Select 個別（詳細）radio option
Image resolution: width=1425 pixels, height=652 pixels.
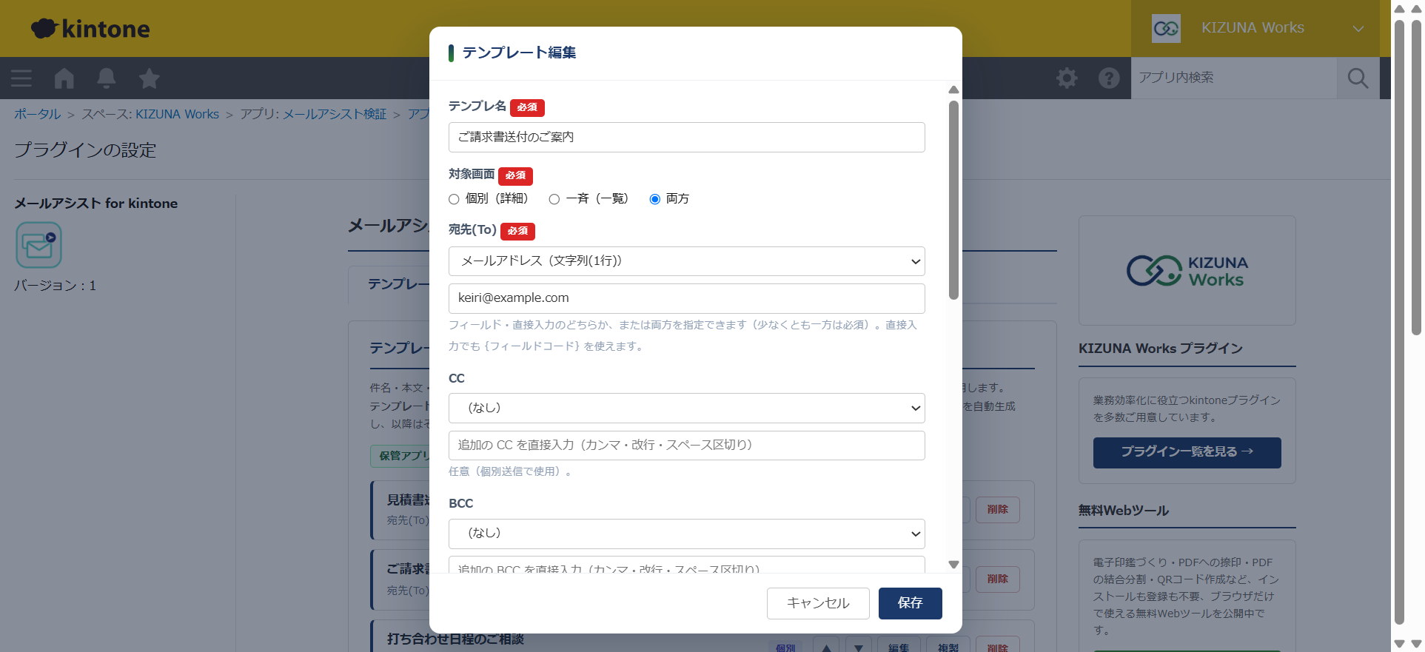(454, 199)
